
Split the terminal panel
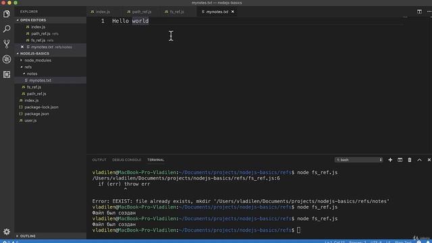coord(400,160)
